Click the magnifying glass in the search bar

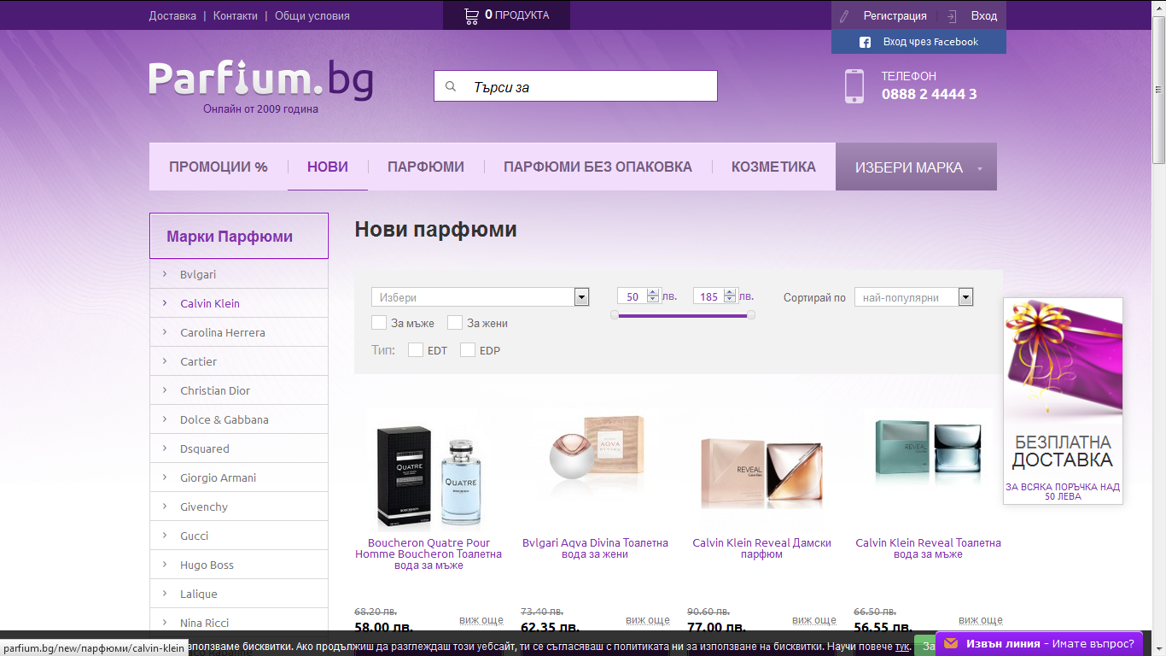pos(450,85)
